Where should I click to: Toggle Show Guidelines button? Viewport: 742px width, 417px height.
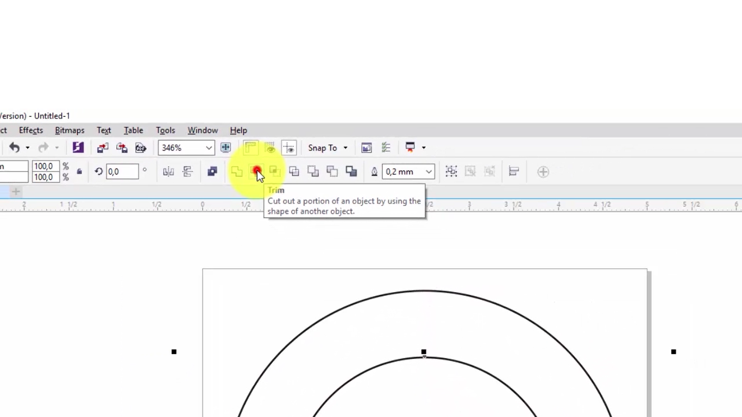pyautogui.click(x=289, y=148)
